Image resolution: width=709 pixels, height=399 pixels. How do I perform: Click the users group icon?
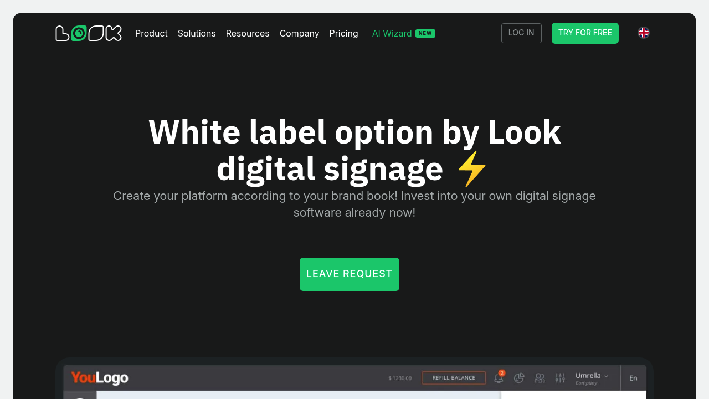(x=540, y=378)
